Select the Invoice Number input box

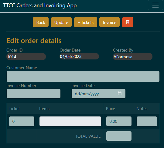click(x=34, y=93)
